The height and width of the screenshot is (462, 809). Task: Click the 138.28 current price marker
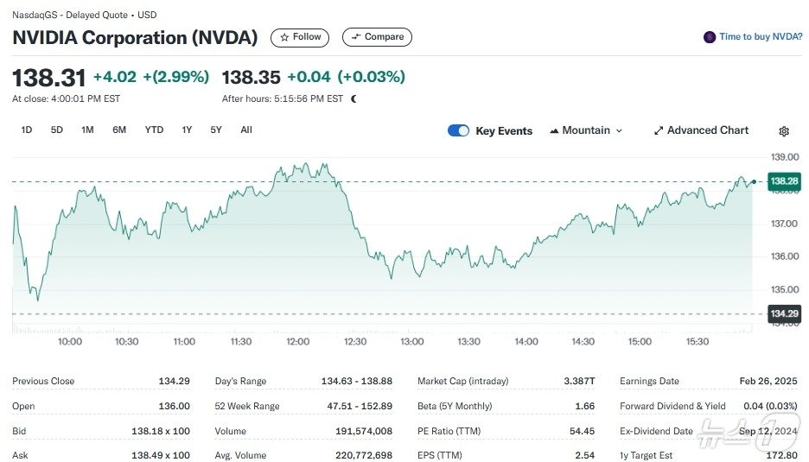coord(783,181)
